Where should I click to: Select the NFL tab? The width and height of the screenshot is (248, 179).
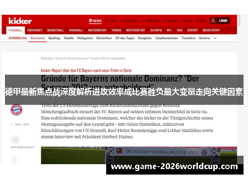(169, 30)
